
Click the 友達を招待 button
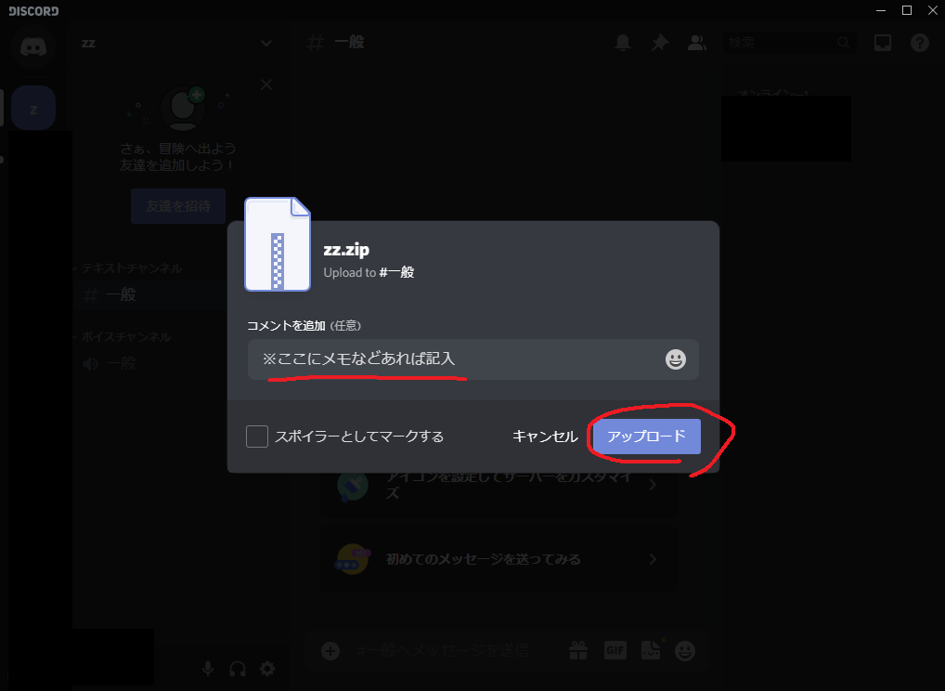178,206
